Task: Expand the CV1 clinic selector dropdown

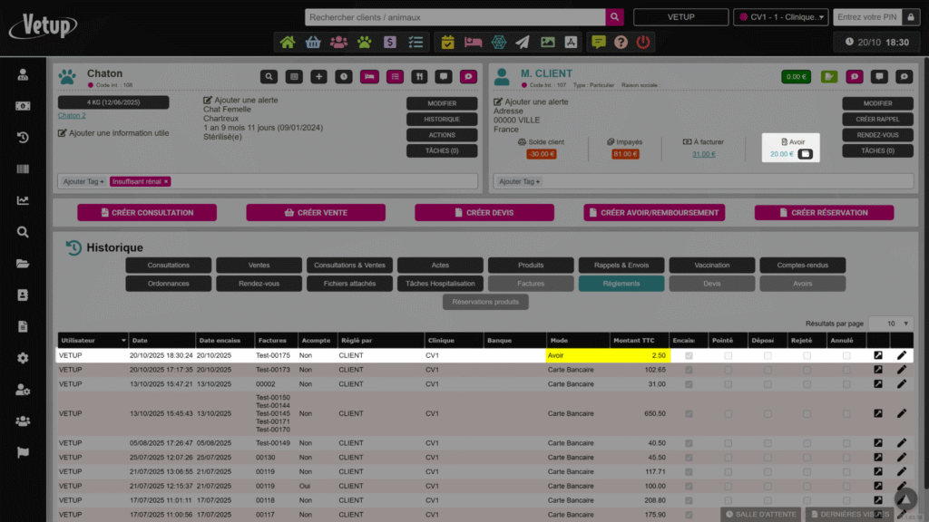Action: (781, 17)
